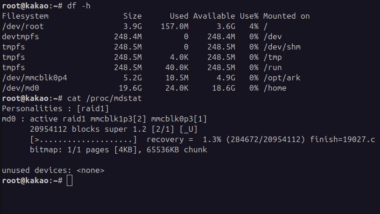Select the '/dev/md0' filesystem entry
This screenshot has height=214, width=380.
point(21,88)
